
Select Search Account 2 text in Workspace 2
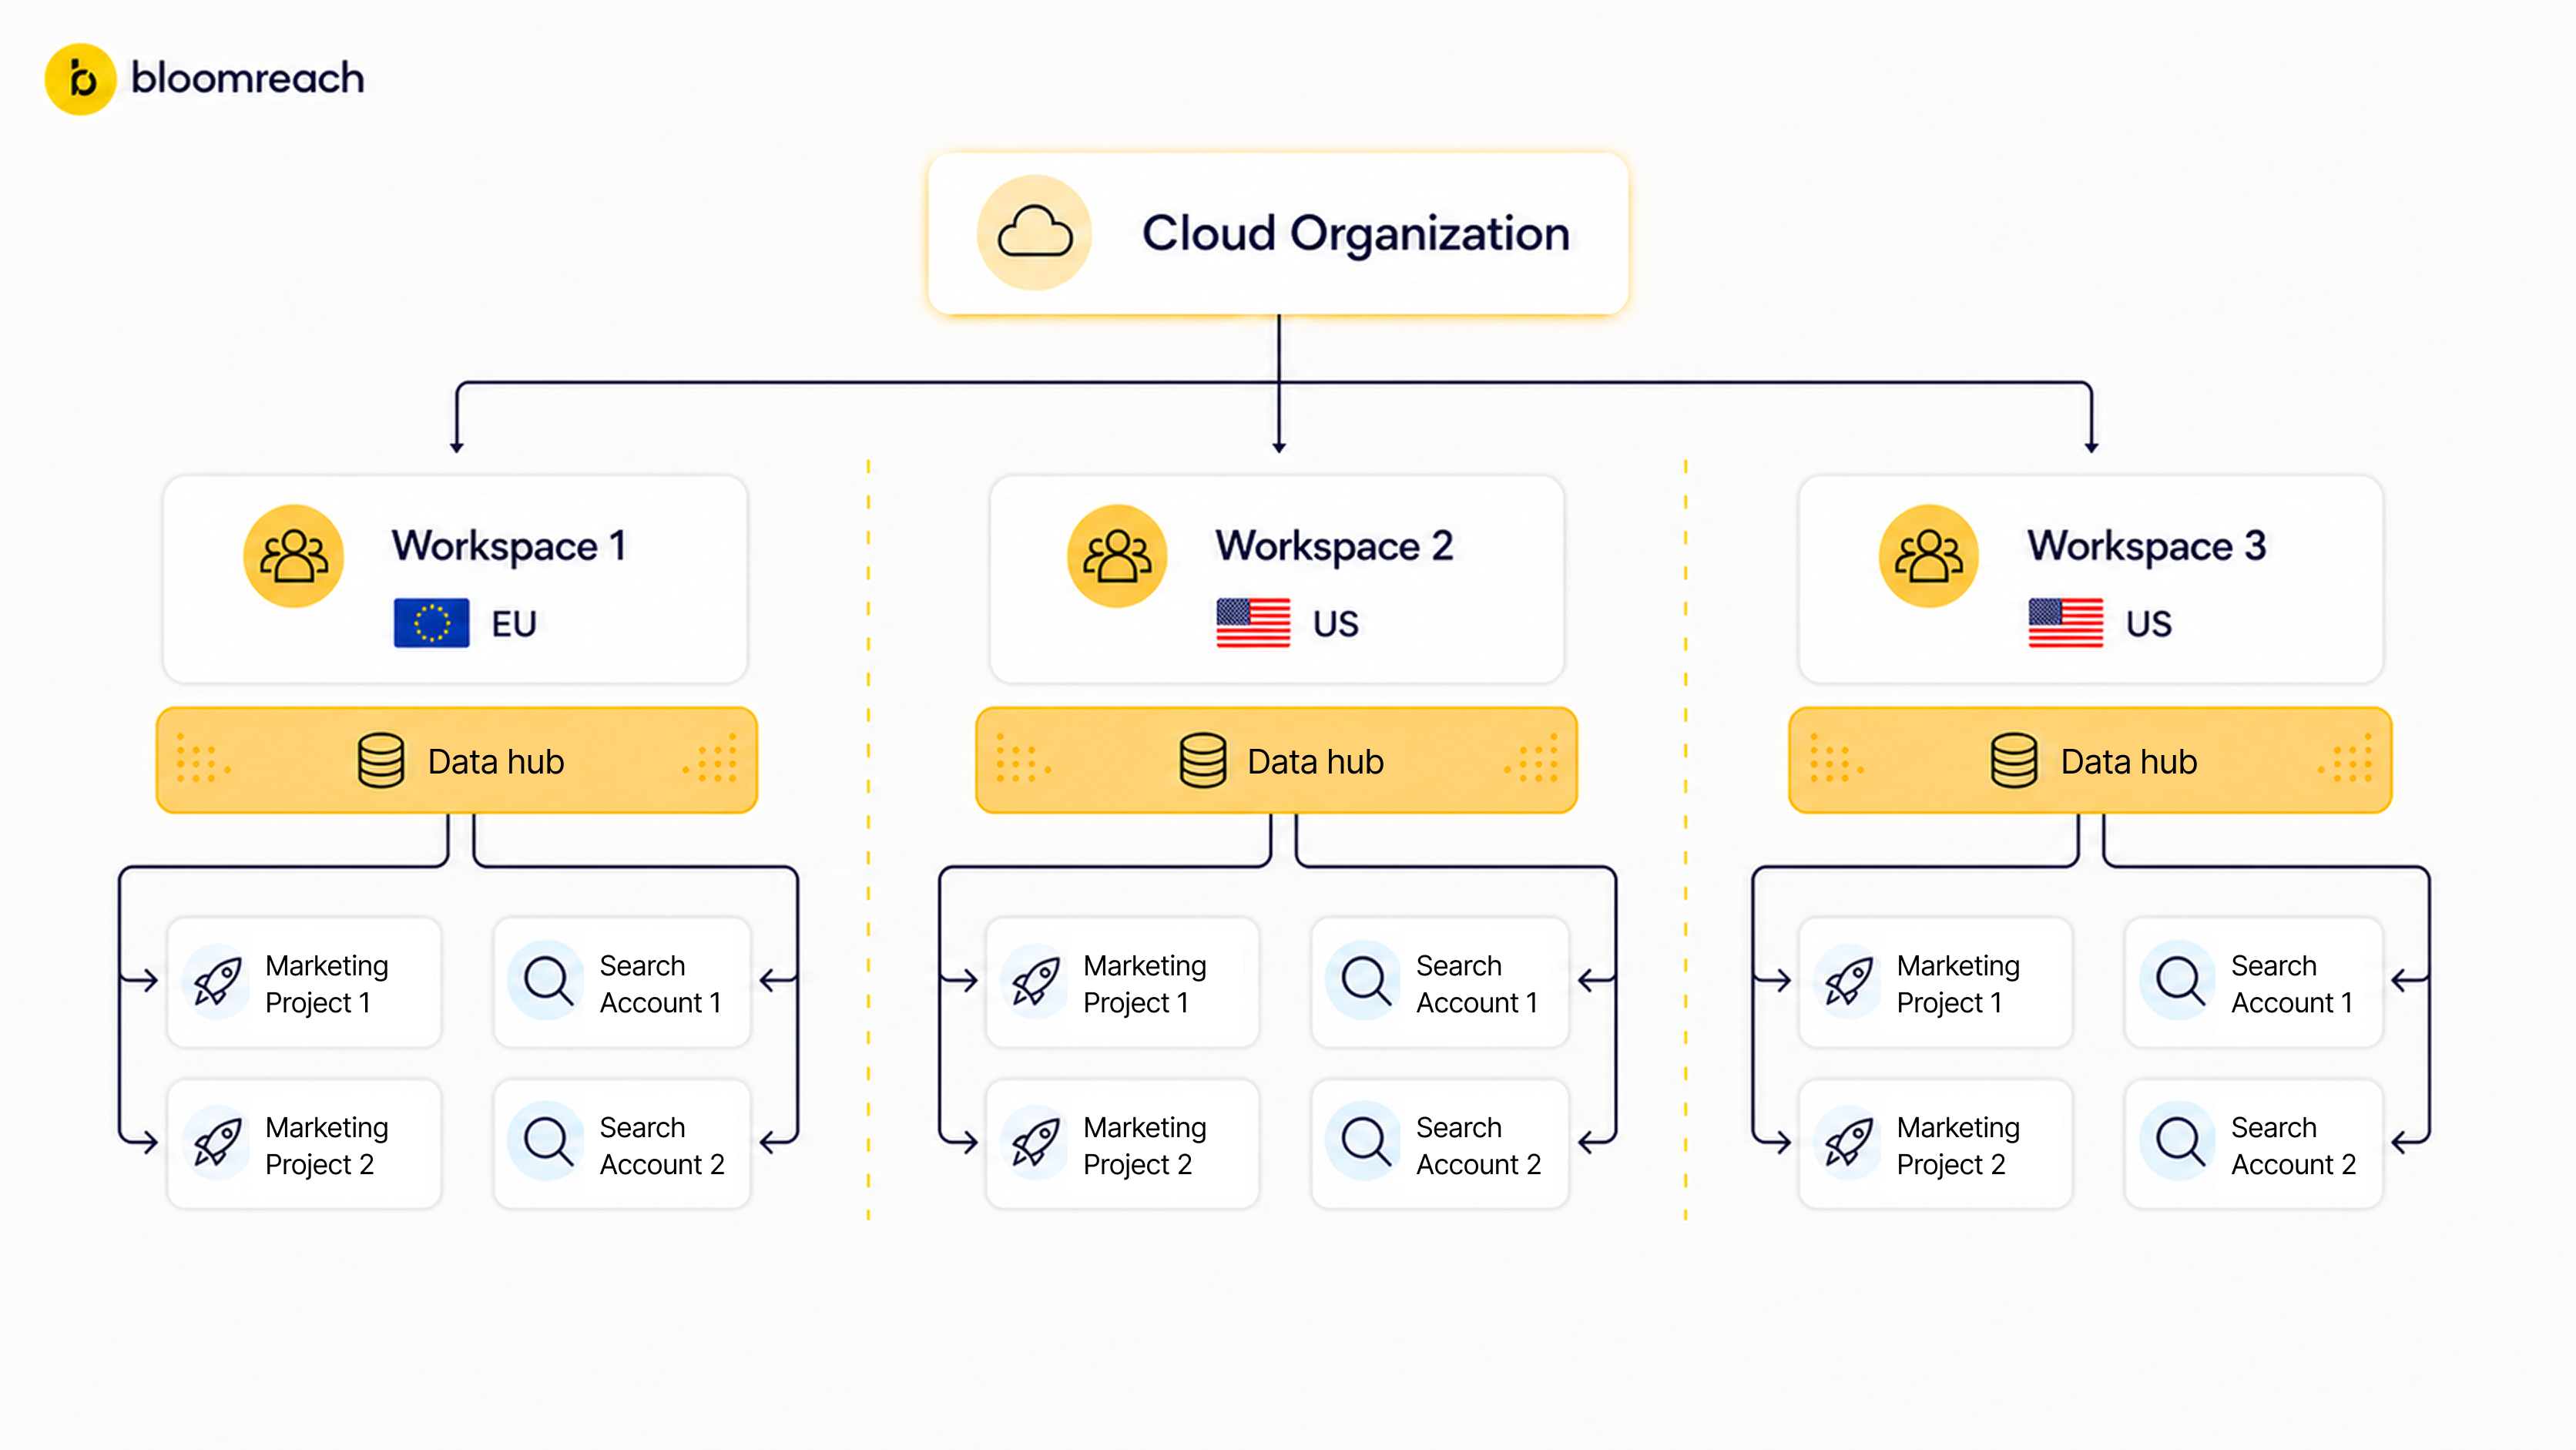coord(1479,1146)
